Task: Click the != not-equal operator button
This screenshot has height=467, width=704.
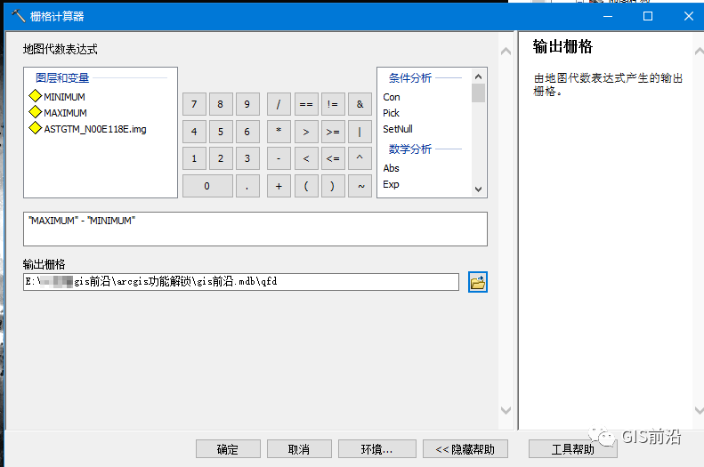Action: tap(333, 104)
